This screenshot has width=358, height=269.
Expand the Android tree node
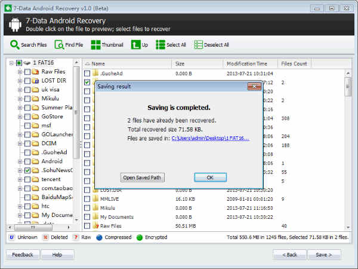coord(20,161)
